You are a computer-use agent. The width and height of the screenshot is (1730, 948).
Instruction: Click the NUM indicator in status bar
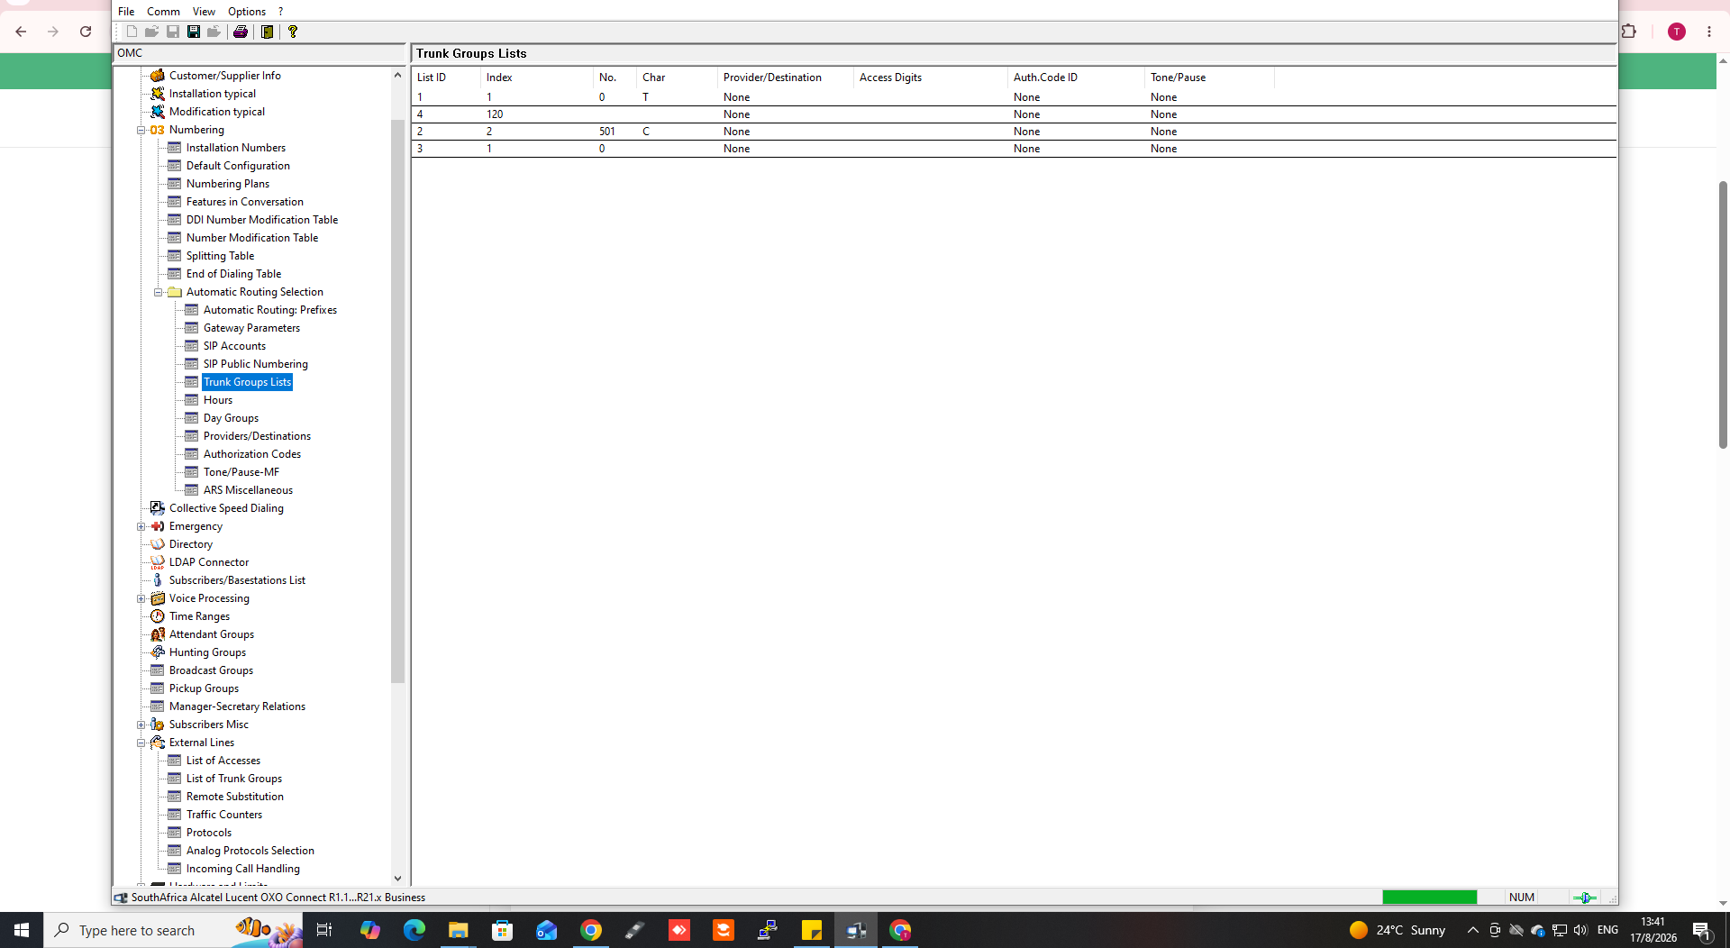click(1522, 898)
